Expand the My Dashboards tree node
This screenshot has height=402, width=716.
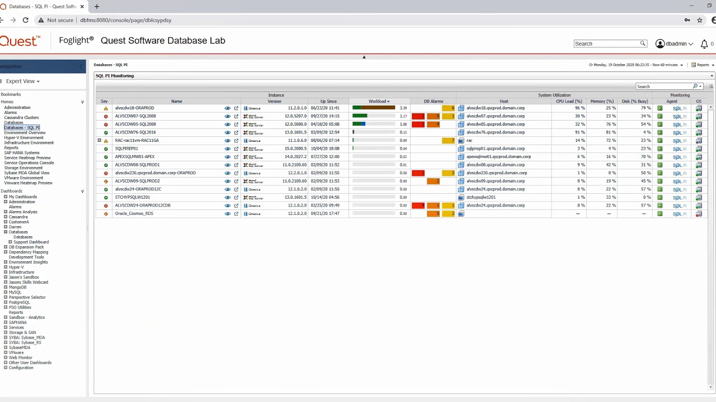click(6, 197)
